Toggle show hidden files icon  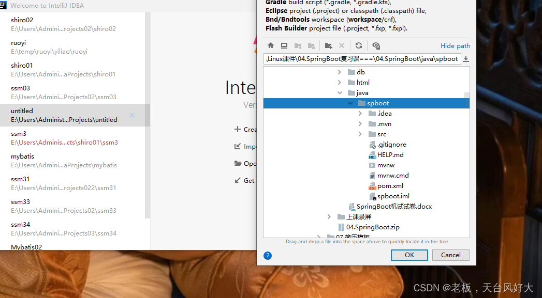pos(376,45)
